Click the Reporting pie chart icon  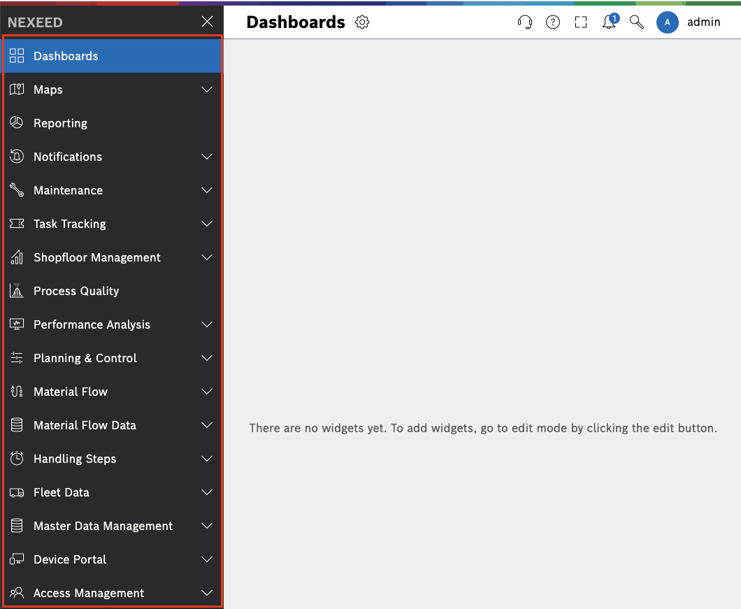[x=17, y=123]
